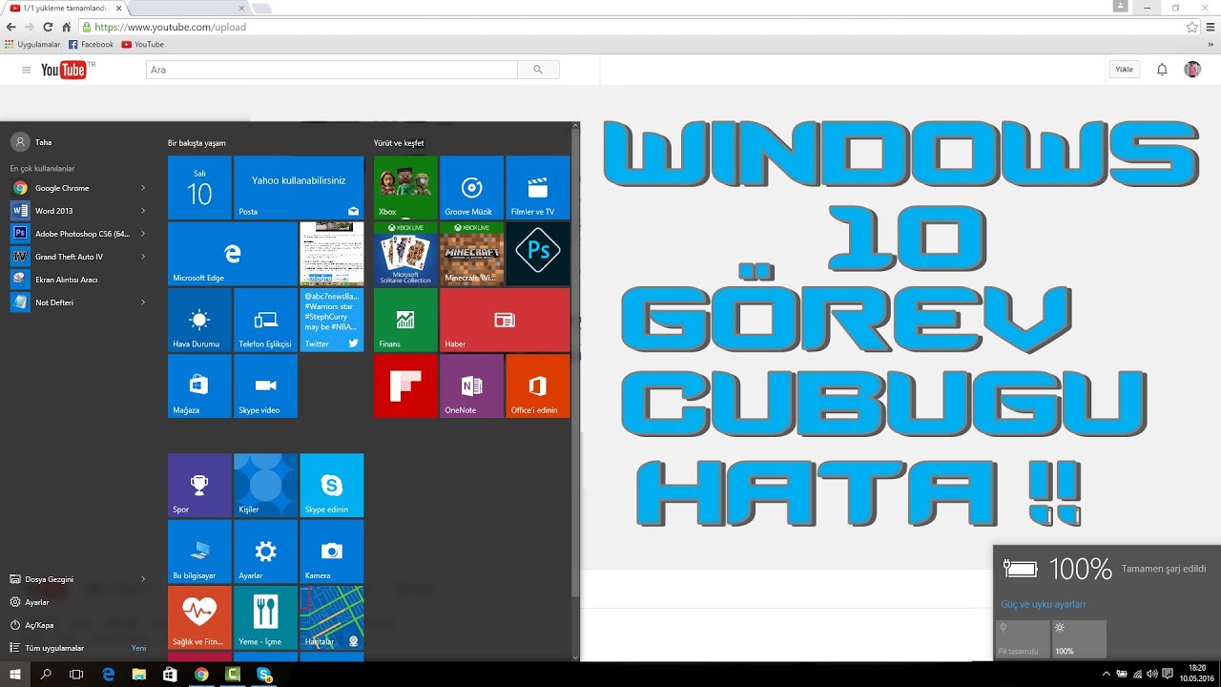Open the Kişiler tile
This screenshot has height=687, width=1221.
(265, 485)
